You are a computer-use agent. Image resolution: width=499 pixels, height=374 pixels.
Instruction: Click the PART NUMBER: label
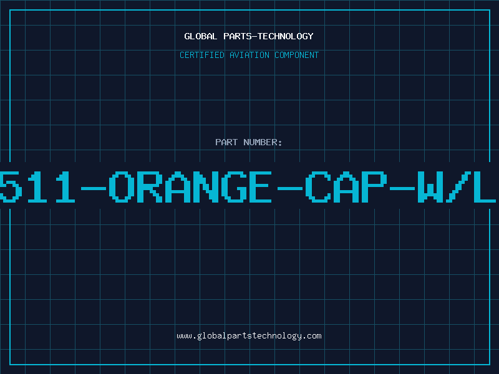coord(249,142)
